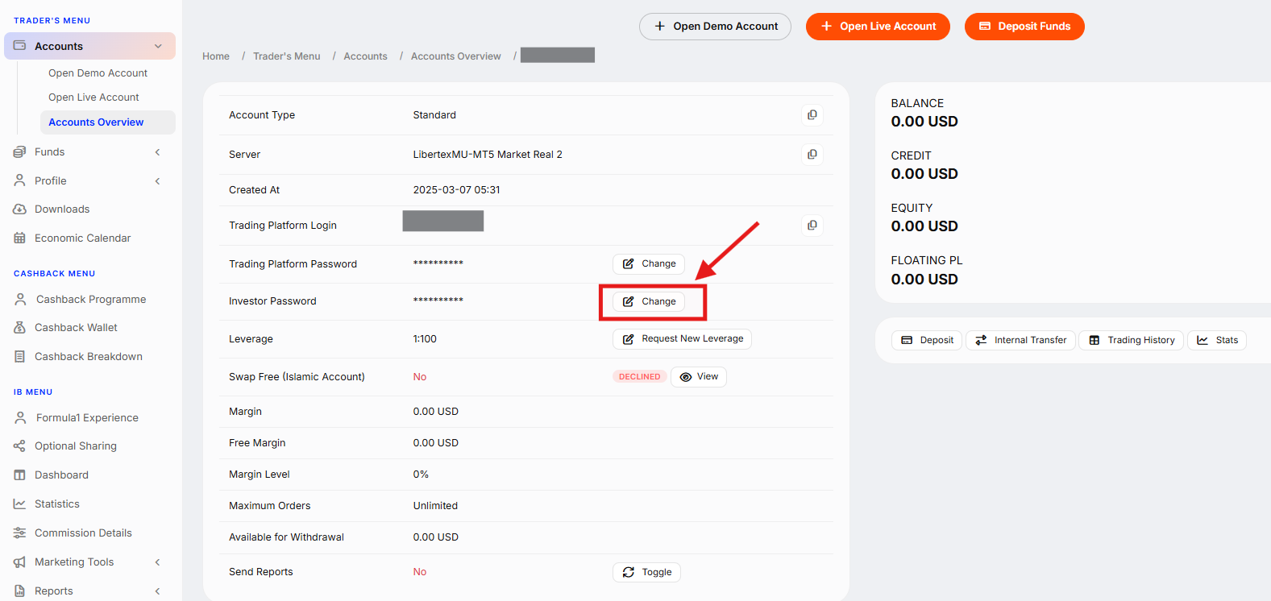
Task: View the Swap Free declined request
Action: [x=699, y=377]
